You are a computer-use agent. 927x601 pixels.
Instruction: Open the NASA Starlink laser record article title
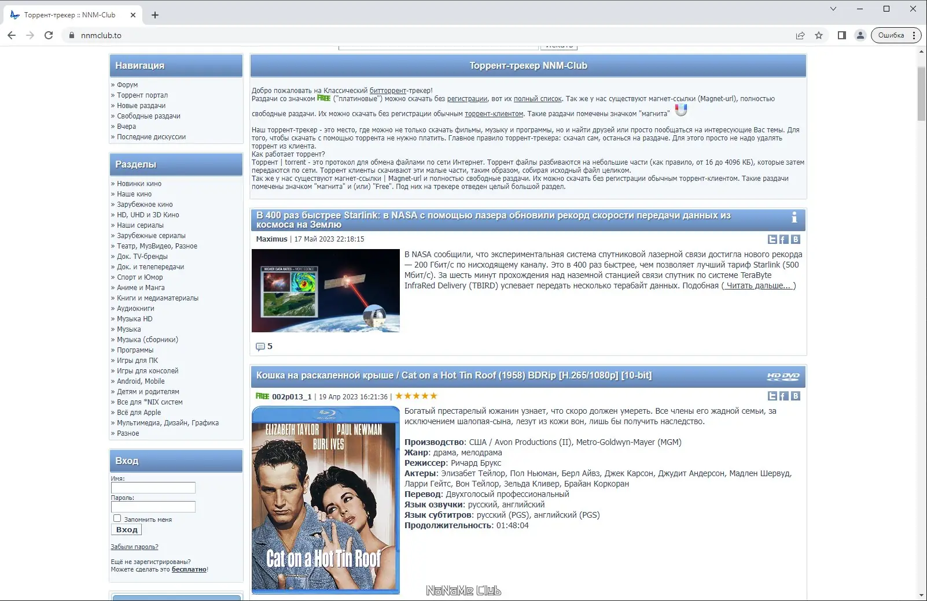(x=494, y=220)
